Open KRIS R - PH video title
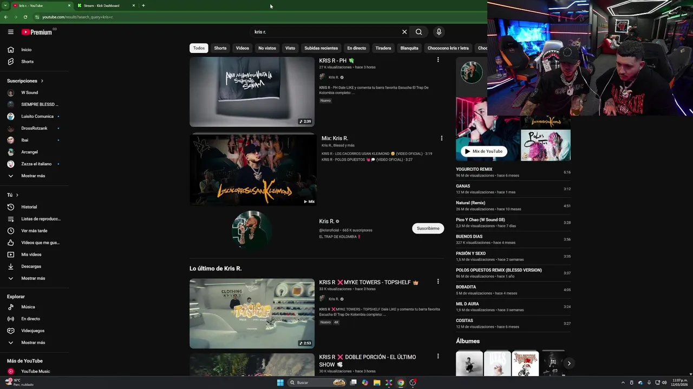 pyautogui.click(x=336, y=61)
